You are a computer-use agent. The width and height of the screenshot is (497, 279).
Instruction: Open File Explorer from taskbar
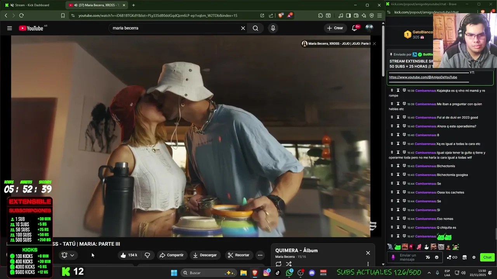(x=243, y=273)
